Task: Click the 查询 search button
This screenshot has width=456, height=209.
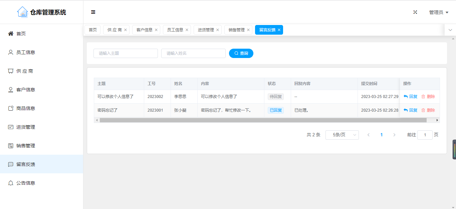Action: click(241, 53)
